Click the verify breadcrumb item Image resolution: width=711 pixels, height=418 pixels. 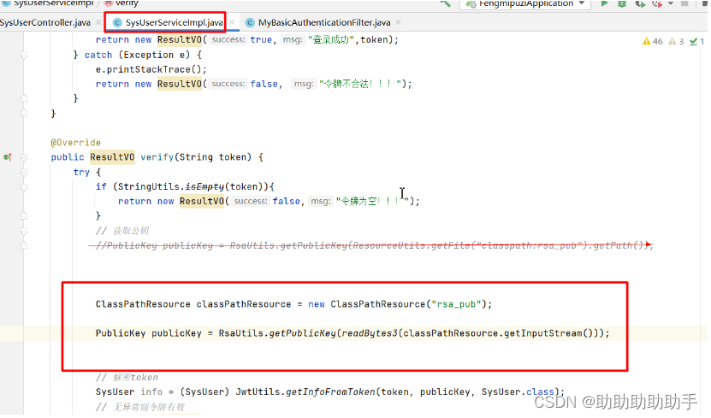coord(127,3)
